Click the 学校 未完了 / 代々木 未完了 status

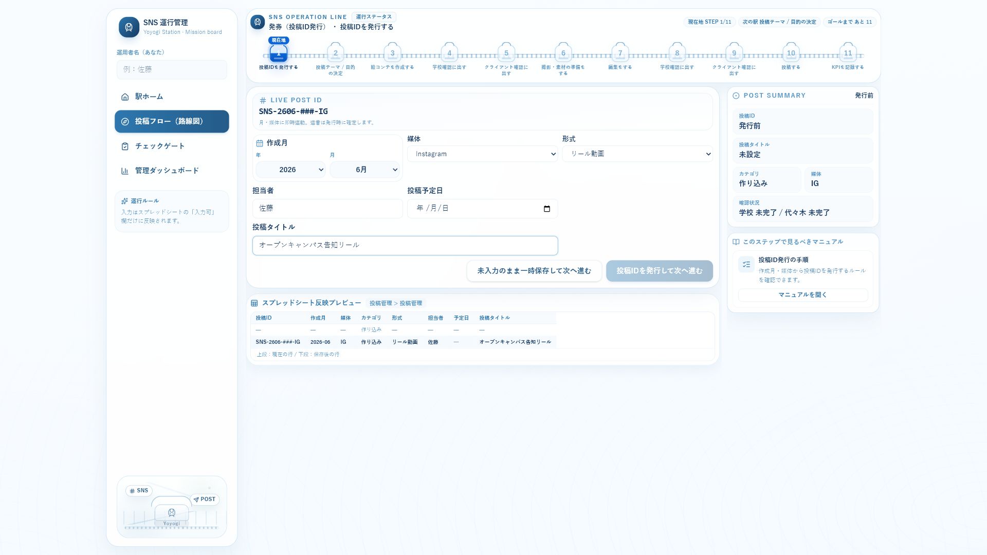tap(784, 213)
